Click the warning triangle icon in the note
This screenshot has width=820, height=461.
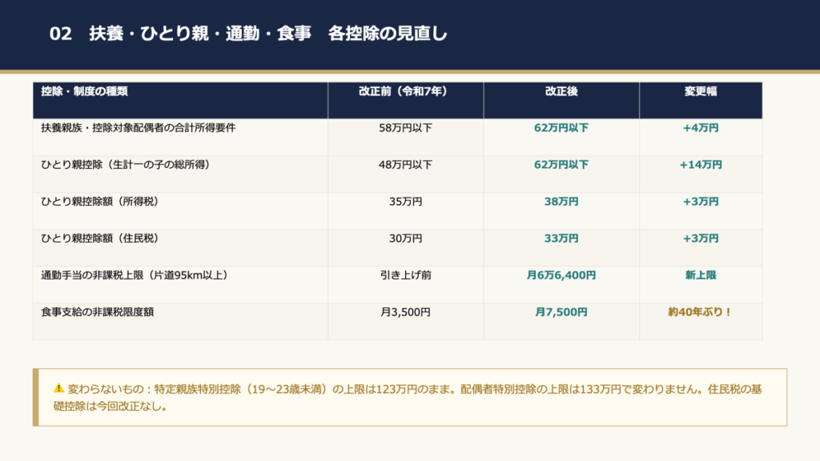pos(58,388)
